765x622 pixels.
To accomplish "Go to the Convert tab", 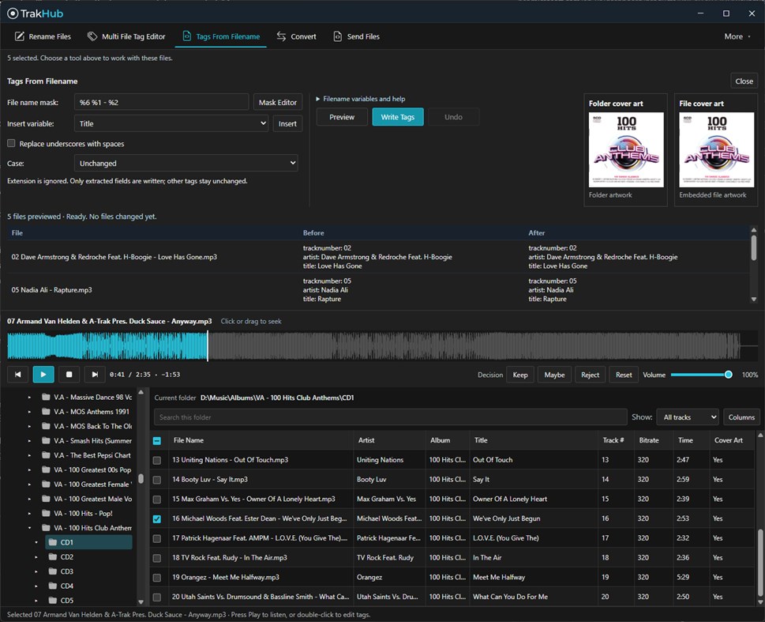I will 296,36.
